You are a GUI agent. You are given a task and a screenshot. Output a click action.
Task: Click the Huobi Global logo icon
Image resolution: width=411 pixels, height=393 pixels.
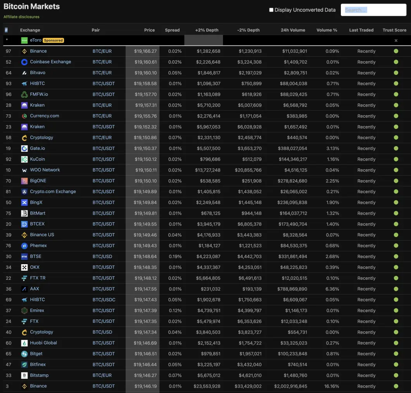24,343
